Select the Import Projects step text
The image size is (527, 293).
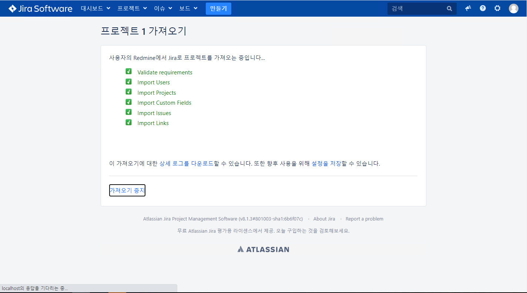pos(157,93)
